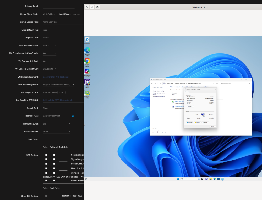Tick Select checkbox for Genesys Logic USB device
The image size is (262, 200).
point(46,155)
